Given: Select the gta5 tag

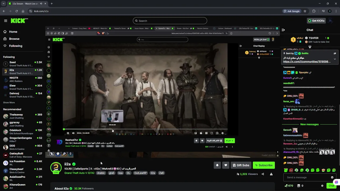Looking at the screenshot, I should point(112,173).
